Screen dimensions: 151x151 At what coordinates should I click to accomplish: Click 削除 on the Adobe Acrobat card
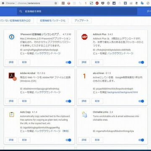[24, 101]
